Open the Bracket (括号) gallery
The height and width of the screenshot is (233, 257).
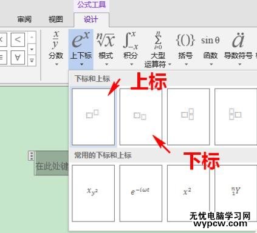[185, 48]
